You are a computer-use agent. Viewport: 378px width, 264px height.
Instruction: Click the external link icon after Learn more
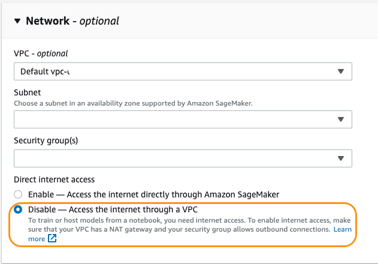[52, 239]
